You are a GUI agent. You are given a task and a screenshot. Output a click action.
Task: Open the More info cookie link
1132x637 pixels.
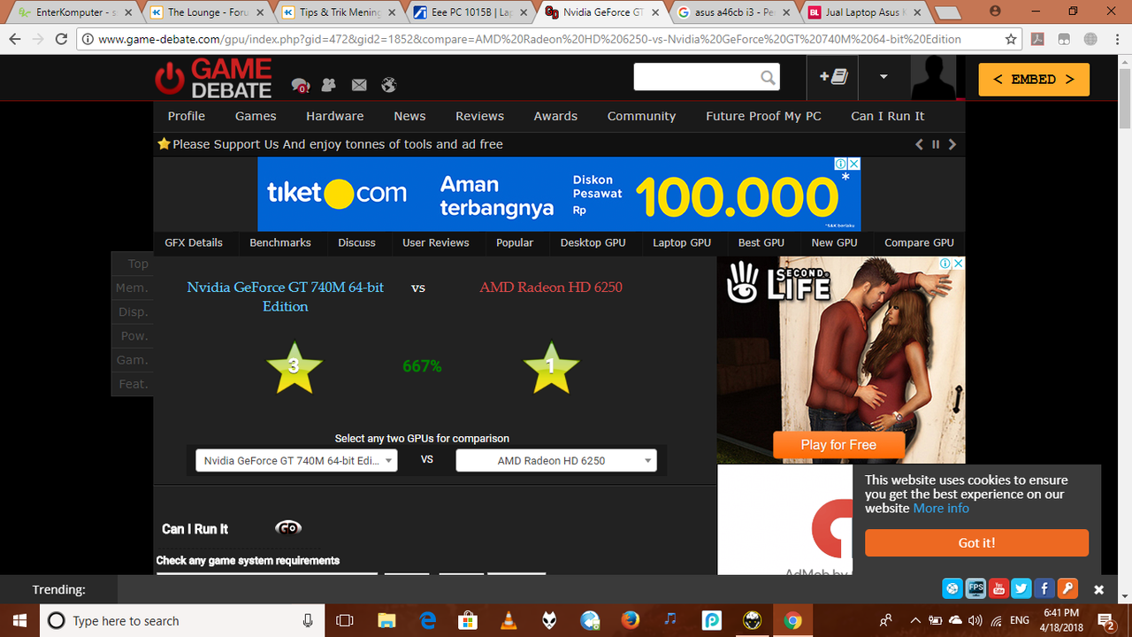tap(941, 508)
